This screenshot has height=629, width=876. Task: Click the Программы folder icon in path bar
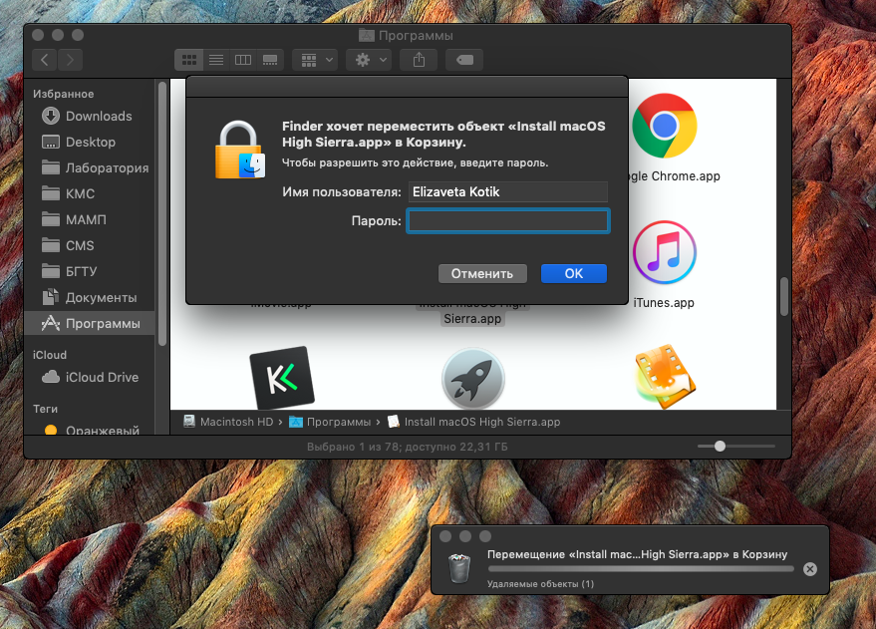(296, 422)
